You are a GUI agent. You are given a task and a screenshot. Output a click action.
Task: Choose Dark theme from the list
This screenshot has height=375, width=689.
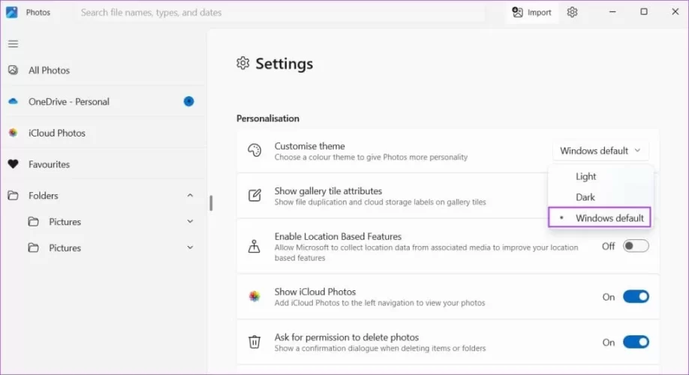(585, 197)
